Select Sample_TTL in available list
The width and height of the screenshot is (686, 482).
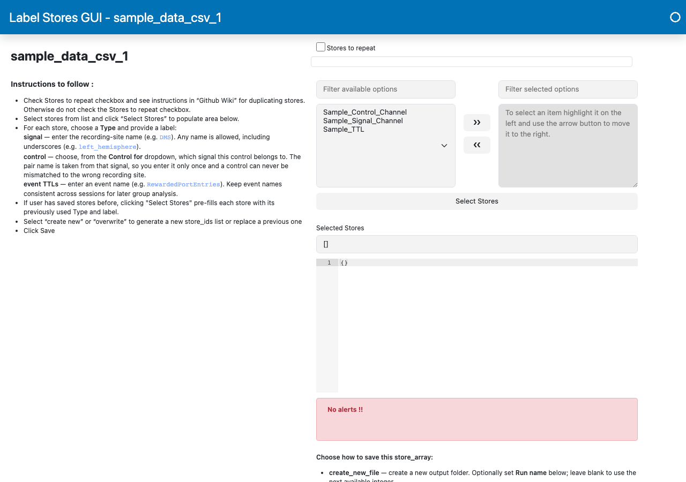pos(344,129)
